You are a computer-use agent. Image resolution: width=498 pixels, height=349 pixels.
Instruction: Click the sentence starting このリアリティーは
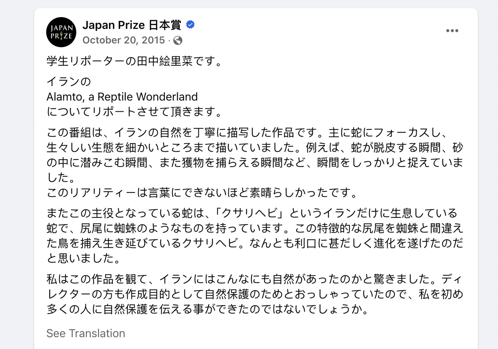[x=202, y=193]
